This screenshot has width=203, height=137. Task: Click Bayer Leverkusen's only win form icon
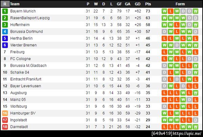pos(171,86)
